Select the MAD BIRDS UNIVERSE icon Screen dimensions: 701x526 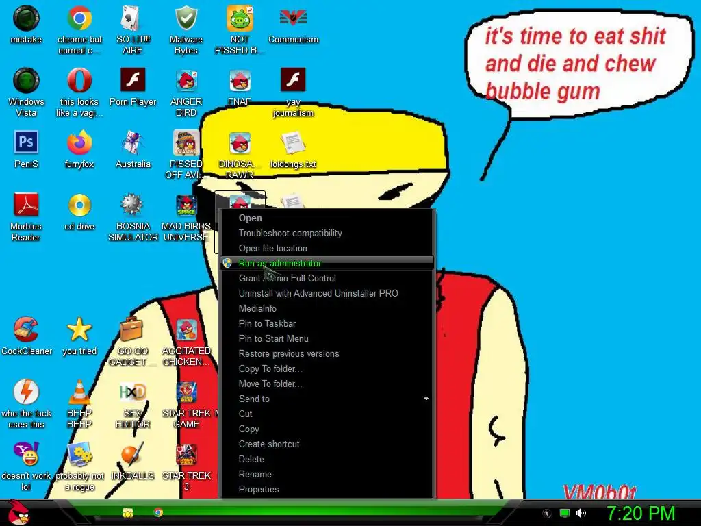point(186,205)
